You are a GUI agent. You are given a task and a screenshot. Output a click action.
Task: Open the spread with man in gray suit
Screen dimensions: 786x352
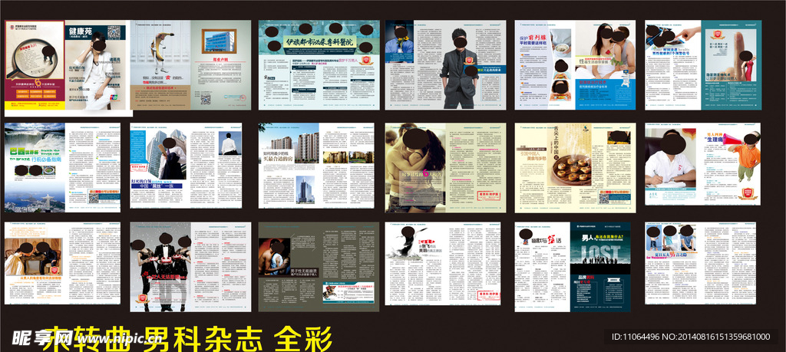click(x=445, y=65)
